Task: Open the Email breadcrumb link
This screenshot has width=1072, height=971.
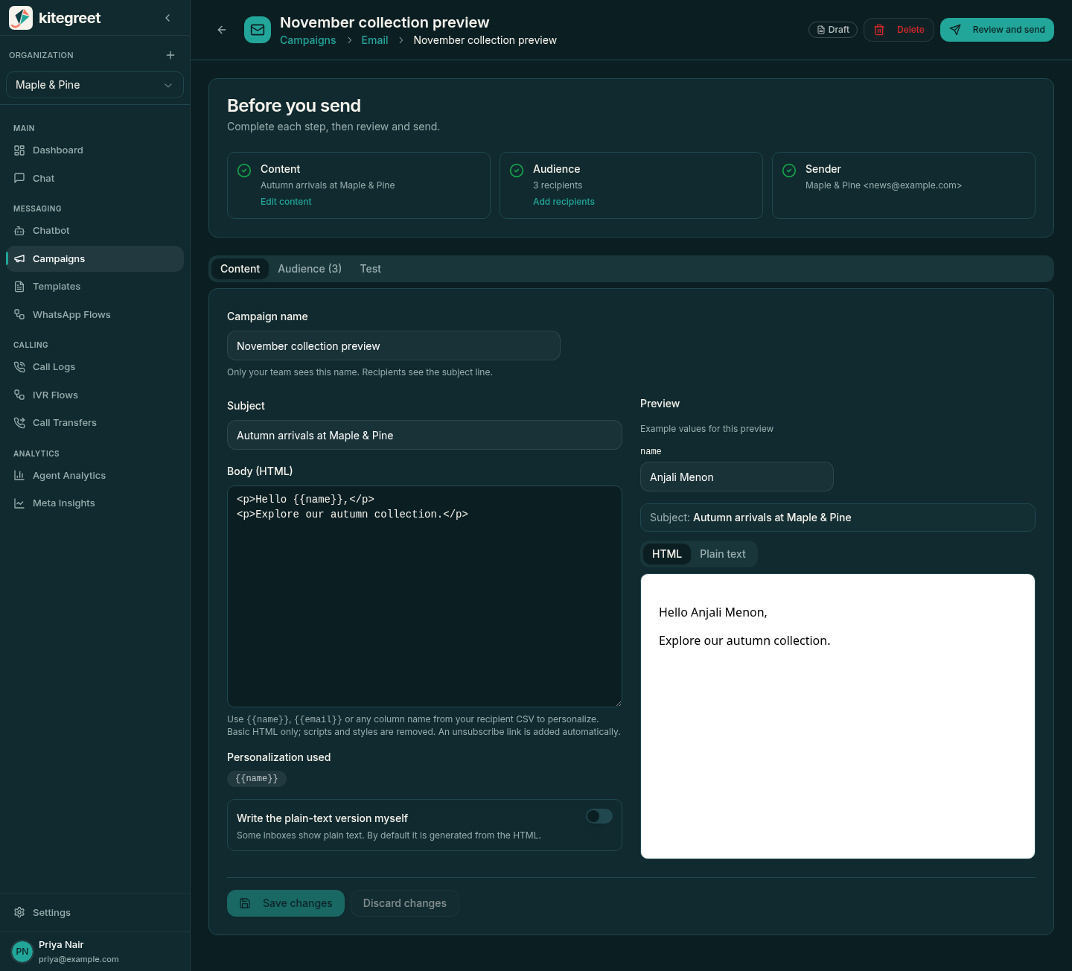Action: coord(374,40)
